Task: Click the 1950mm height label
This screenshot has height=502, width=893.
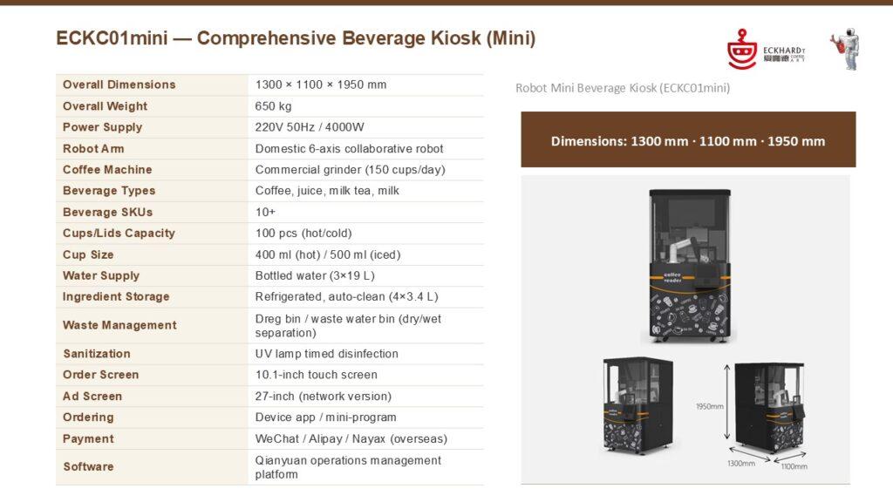Action: 710,406
